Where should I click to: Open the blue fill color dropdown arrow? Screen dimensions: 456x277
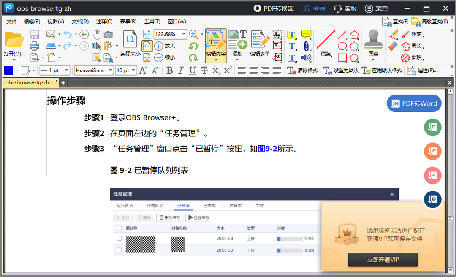pyautogui.click(x=17, y=70)
